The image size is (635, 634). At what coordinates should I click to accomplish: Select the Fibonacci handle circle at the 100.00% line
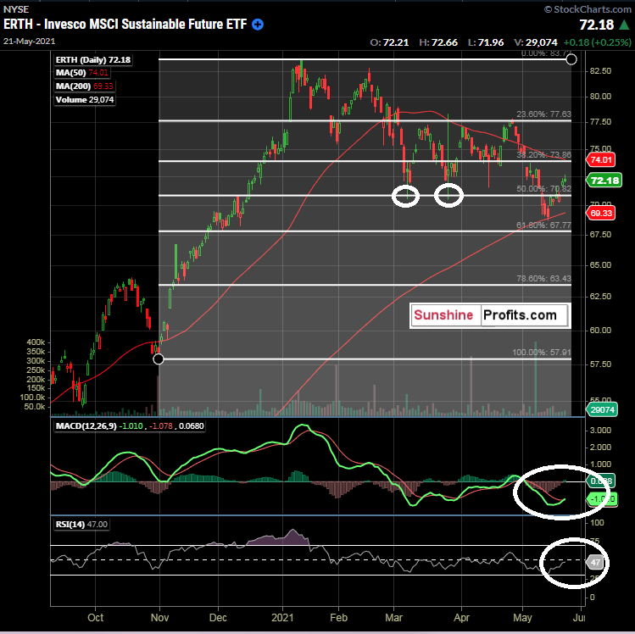(x=159, y=359)
